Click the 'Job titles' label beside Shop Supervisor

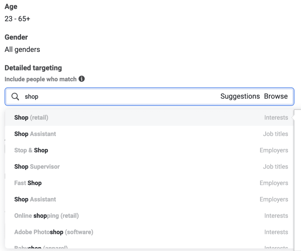[x=275, y=166]
